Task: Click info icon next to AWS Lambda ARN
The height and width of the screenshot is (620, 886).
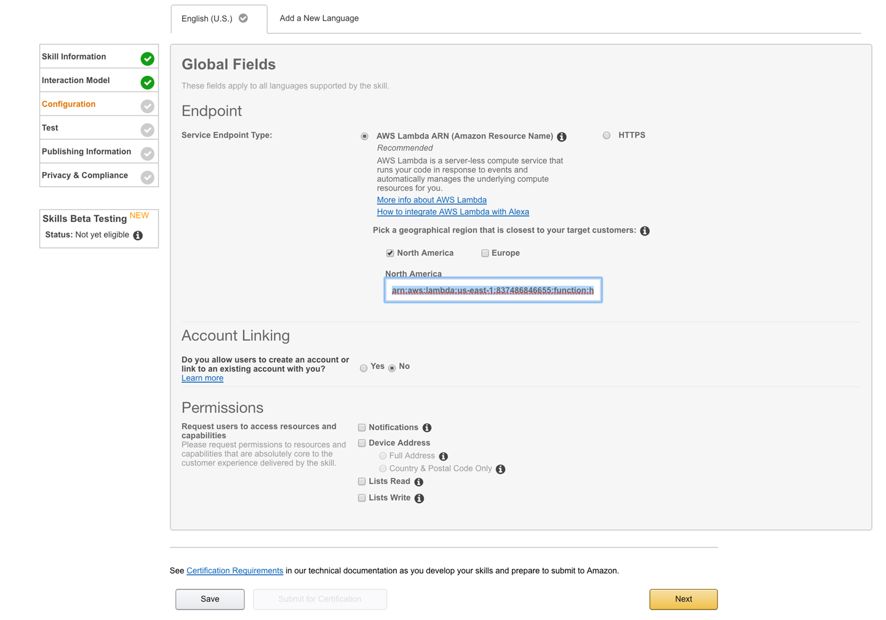Action: (x=562, y=137)
